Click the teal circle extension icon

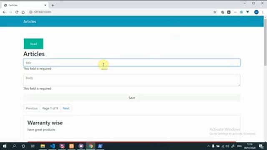pyautogui.click(x=241, y=12)
